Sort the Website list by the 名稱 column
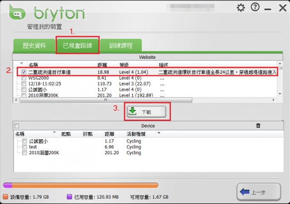Viewport: 290px width, 204px height. (33, 65)
